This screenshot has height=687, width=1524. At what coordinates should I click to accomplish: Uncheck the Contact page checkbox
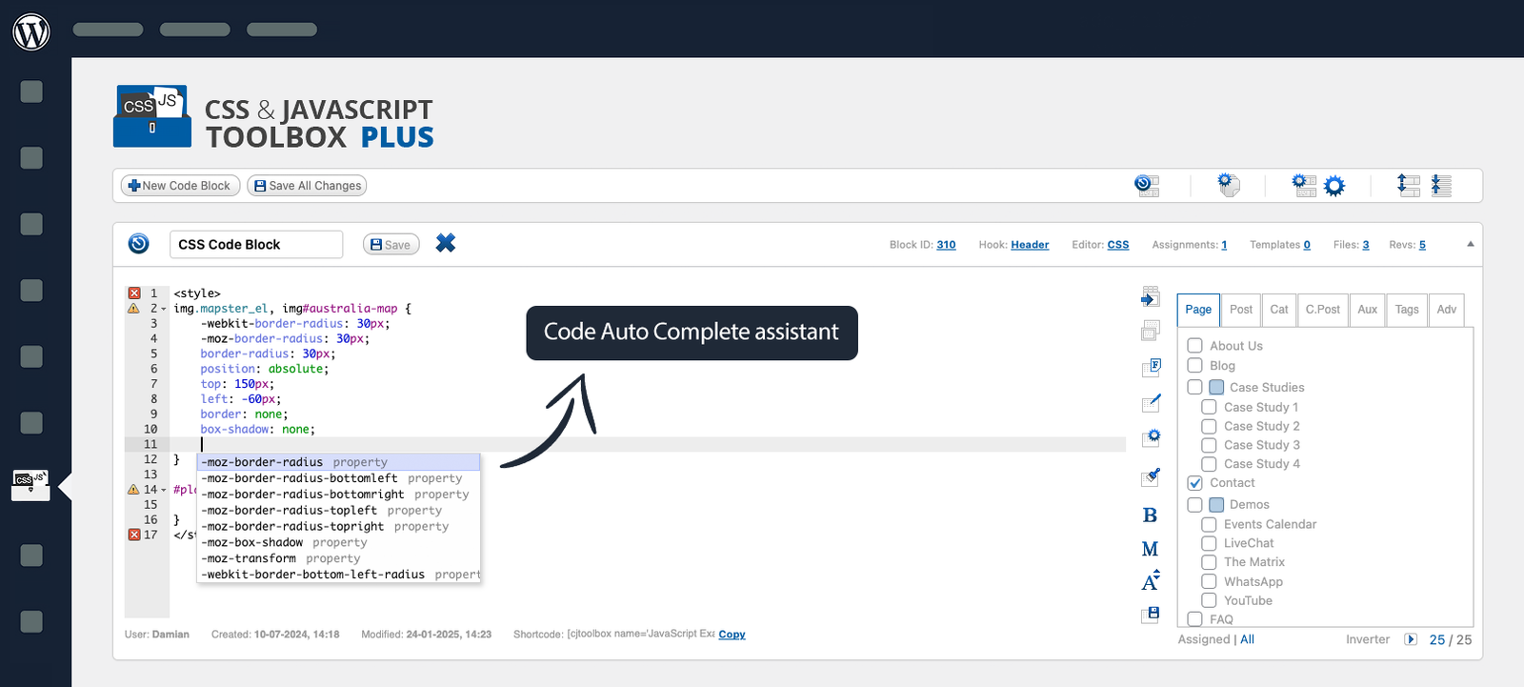[x=1194, y=483]
